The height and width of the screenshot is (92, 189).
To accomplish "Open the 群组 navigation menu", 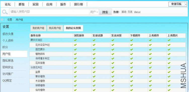I will (x=22, y=5).
